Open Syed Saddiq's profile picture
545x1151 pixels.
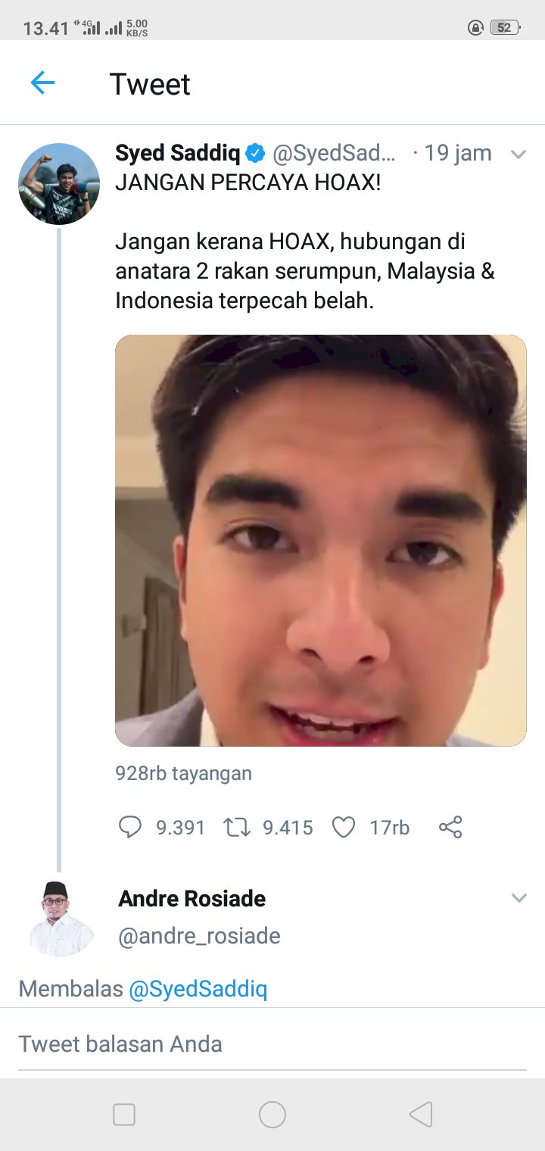[x=59, y=184]
